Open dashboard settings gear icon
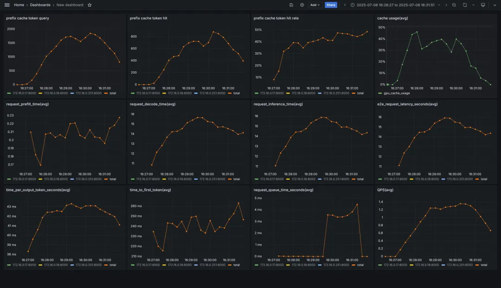 point(302,5)
